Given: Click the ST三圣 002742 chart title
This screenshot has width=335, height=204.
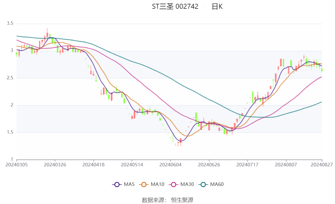Looking at the screenshot, I should [175, 7].
